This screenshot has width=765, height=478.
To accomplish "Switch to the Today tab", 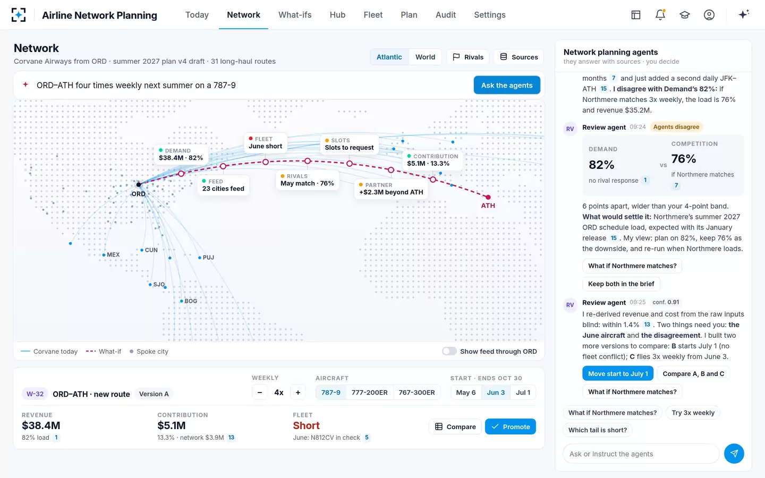I will (197, 15).
